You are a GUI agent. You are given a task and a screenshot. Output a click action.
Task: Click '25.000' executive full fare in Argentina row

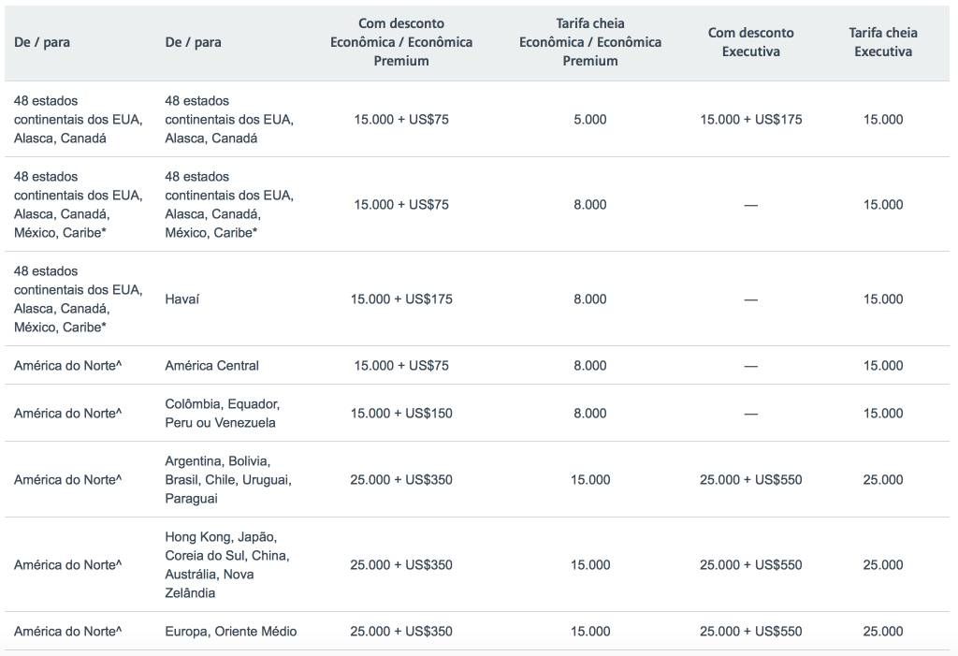coord(883,480)
